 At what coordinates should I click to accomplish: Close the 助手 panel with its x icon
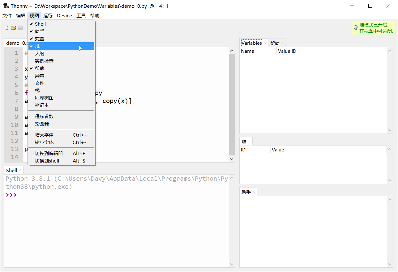253,192
